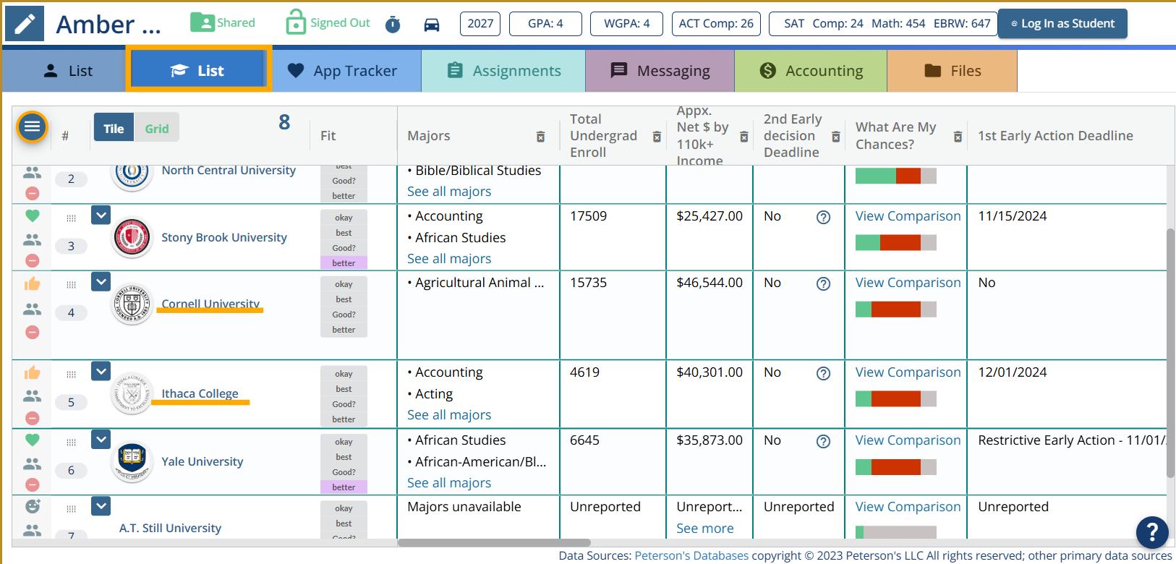1176x564 pixels.
Task: Expand A.T. Still University row chevron
Action: point(101,506)
